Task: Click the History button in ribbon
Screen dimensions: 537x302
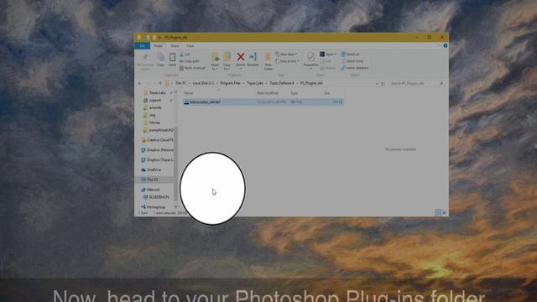Action: click(328, 68)
